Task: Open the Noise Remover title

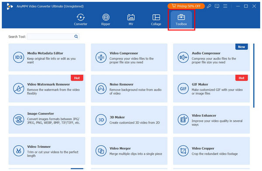Action: (x=121, y=84)
